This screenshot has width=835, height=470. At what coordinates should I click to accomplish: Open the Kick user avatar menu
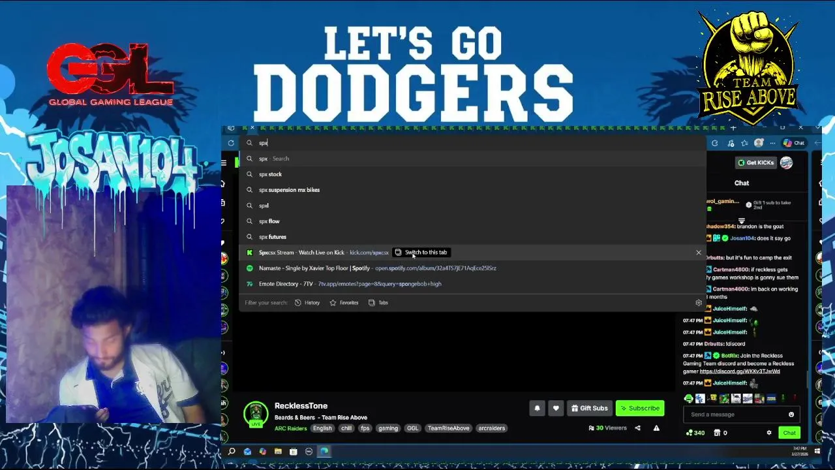[x=786, y=163]
